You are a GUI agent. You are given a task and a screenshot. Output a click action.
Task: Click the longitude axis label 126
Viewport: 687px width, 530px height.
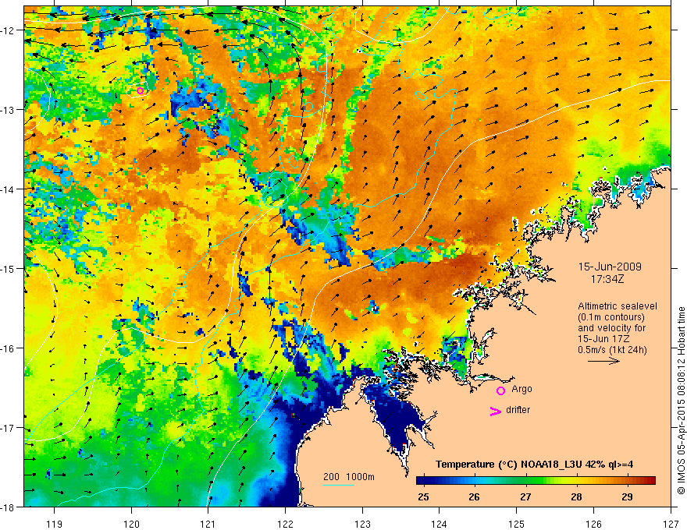tap(593, 524)
